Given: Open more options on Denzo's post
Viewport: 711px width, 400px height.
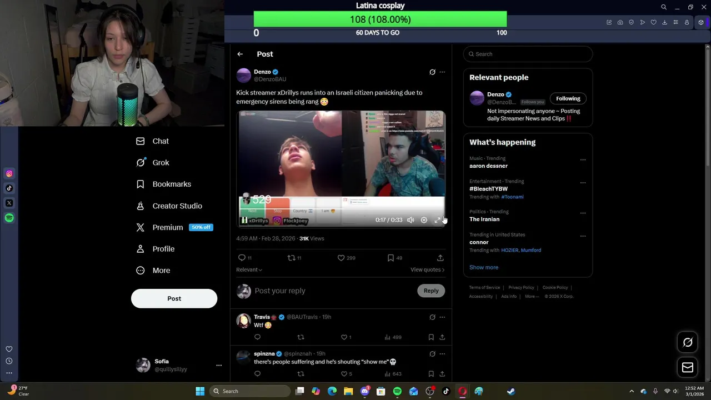Looking at the screenshot, I should point(442,72).
